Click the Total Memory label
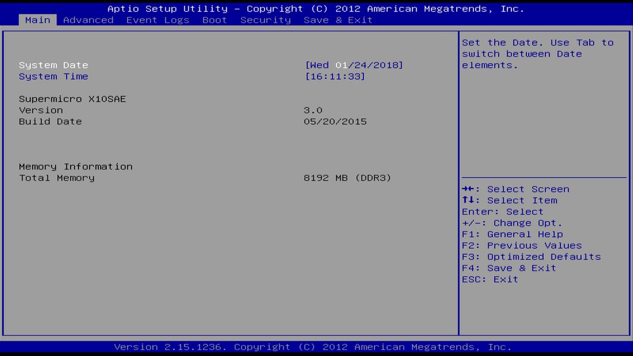 [57, 178]
